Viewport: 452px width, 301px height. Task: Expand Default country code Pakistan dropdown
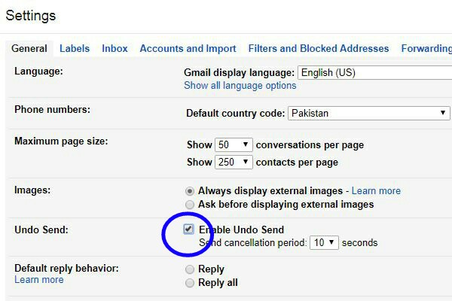[368, 113]
